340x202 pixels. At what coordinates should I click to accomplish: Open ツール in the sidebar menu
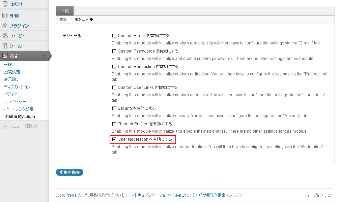(16, 46)
